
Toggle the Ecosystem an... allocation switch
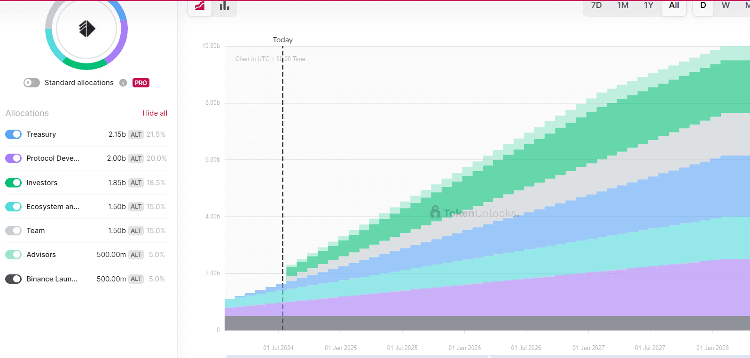13,207
